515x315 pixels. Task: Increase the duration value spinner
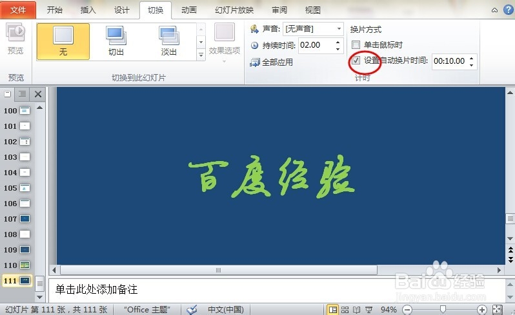[x=338, y=42]
